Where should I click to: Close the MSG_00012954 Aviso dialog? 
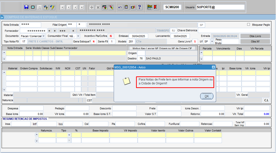213,67
